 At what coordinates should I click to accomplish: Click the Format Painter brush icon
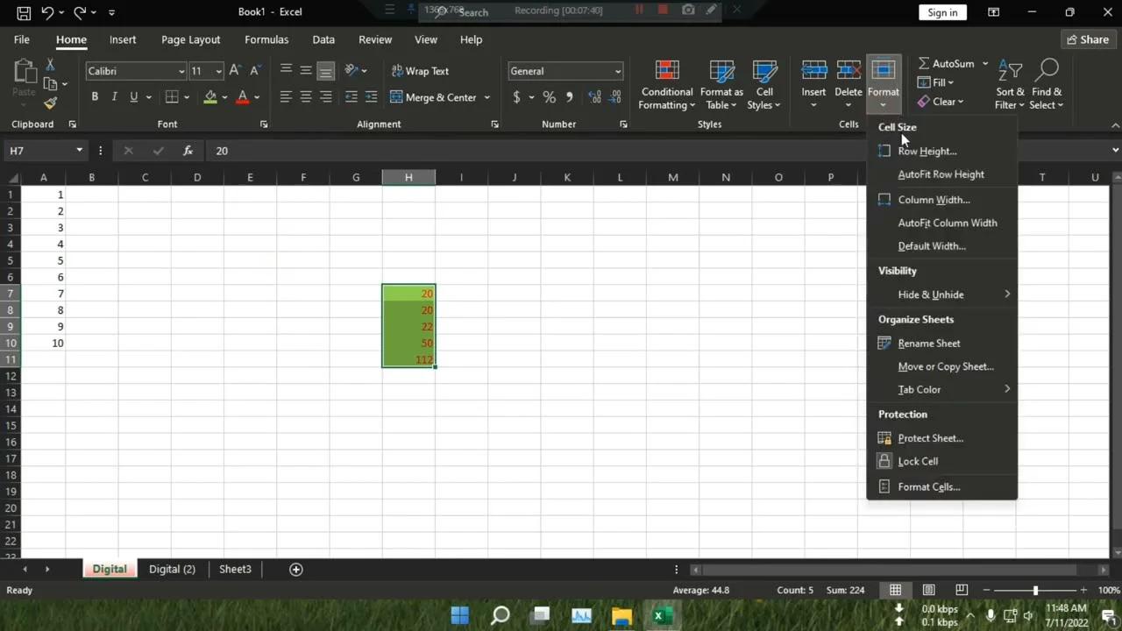click(50, 103)
